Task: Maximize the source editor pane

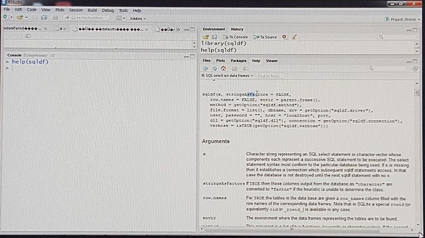Action: pyautogui.click(x=192, y=29)
